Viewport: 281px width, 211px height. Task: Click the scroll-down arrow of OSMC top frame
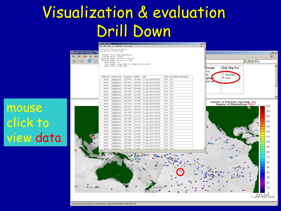tap(276, 97)
